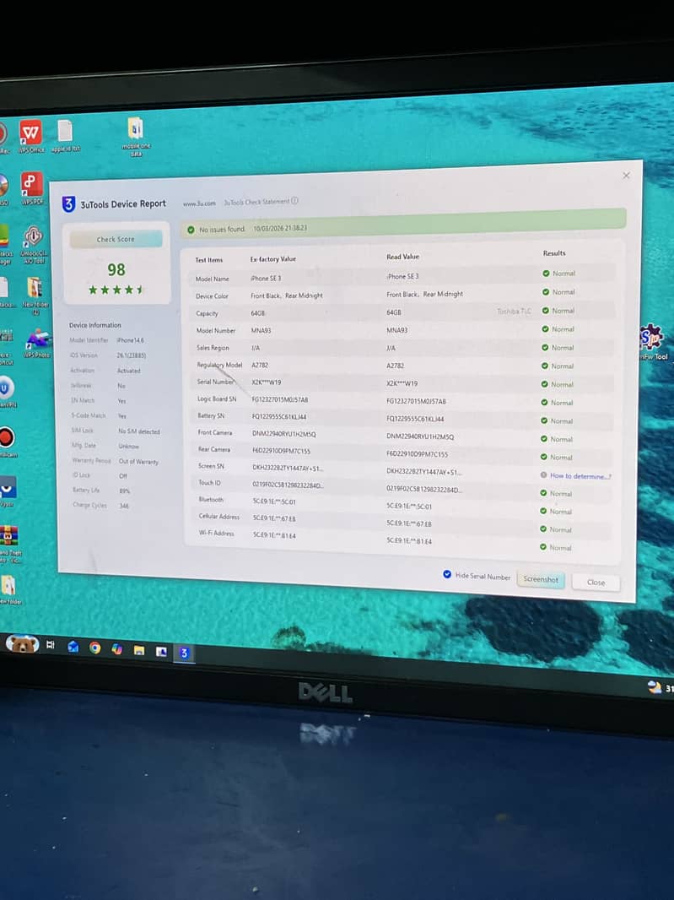Click the Bluetooth read address value
The image size is (674, 900).
pyautogui.click(x=409, y=507)
